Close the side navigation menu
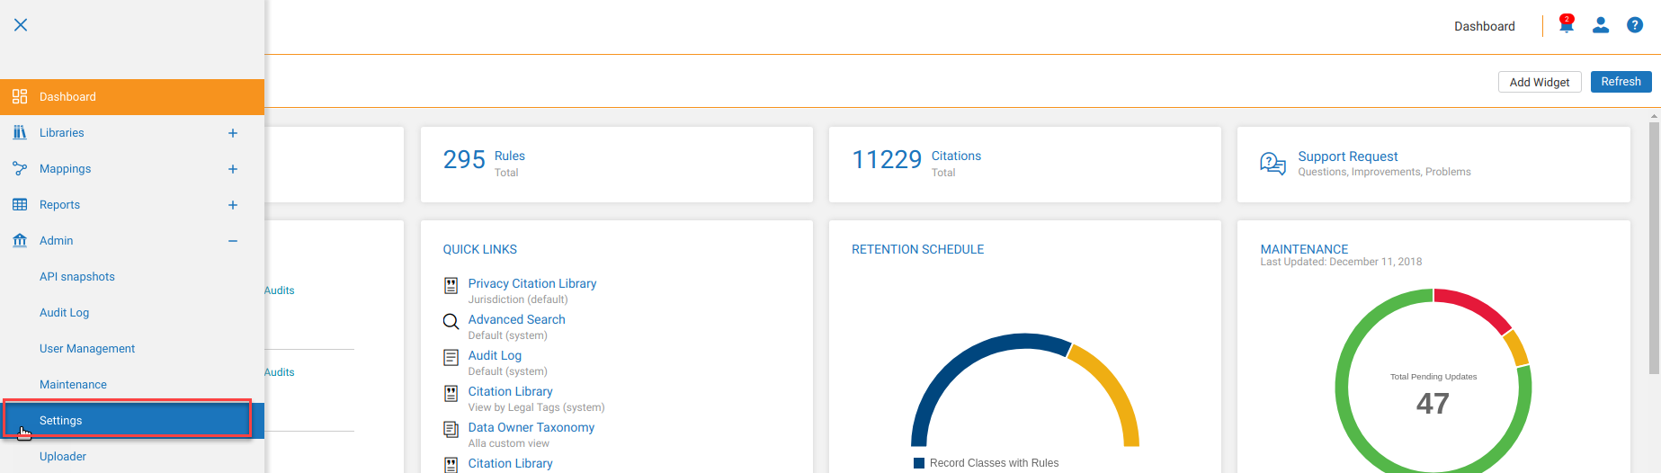1661x473 pixels. (x=21, y=25)
